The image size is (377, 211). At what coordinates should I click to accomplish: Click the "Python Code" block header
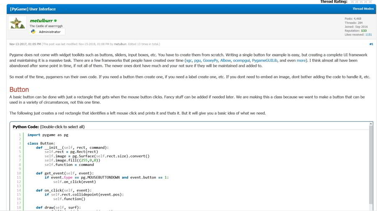click(x=26, y=127)
